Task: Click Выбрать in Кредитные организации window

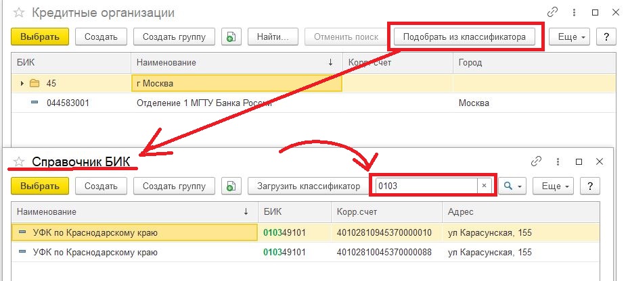Action: (40, 36)
